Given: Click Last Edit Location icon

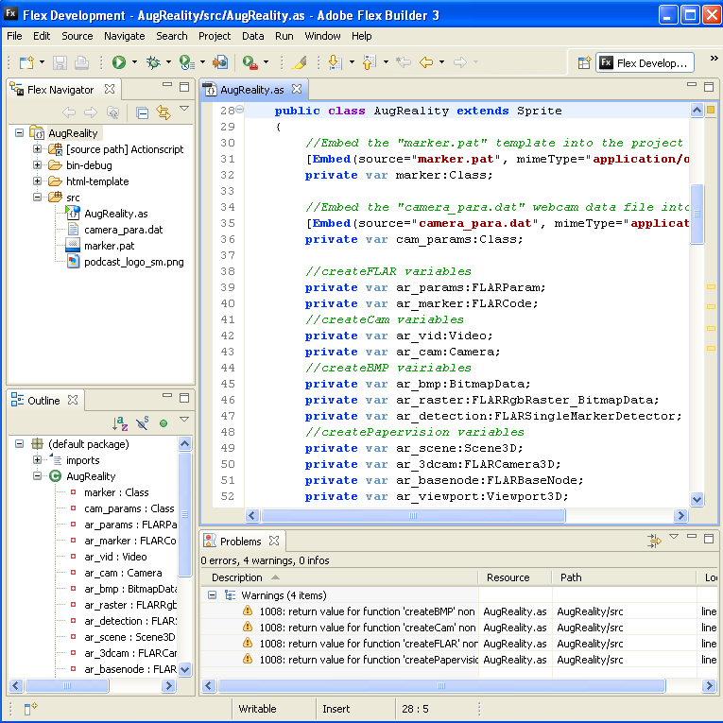Looking at the screenshot, I should 404,61.
